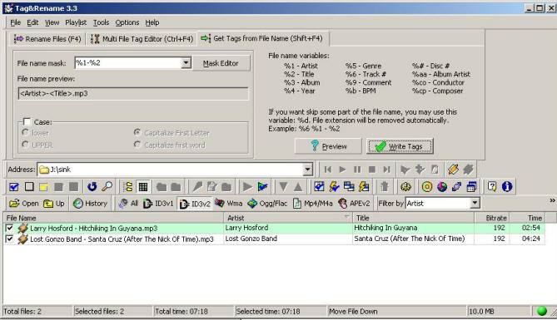The image size is (557, 320).
Task: Click the Preview button
Action: tap(328, 146)
